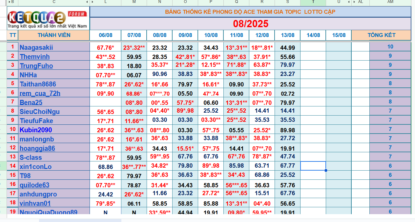This screenshot has height=222, width=415.
Task: Select S-class's 59**.95 cell
Action: pyautogui.click(x=159, y=157)
